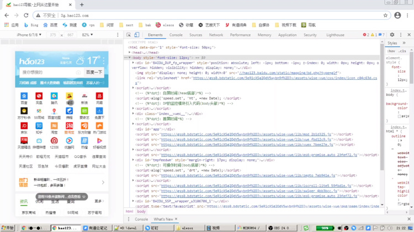Open the 艺搜天下 bookmark

point(209,25)
